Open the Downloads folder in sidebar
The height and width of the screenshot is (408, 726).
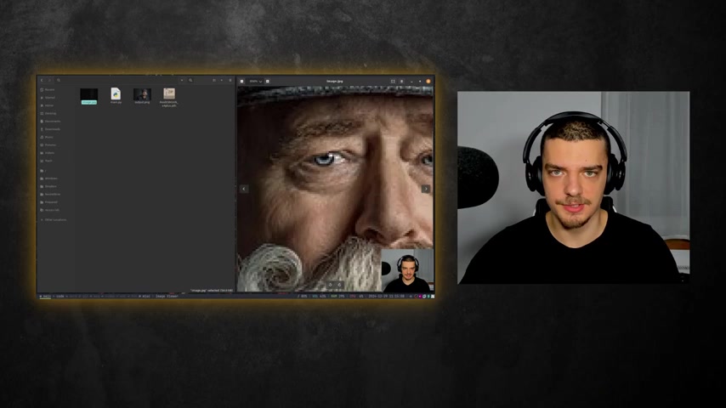[x=50, y=129]
